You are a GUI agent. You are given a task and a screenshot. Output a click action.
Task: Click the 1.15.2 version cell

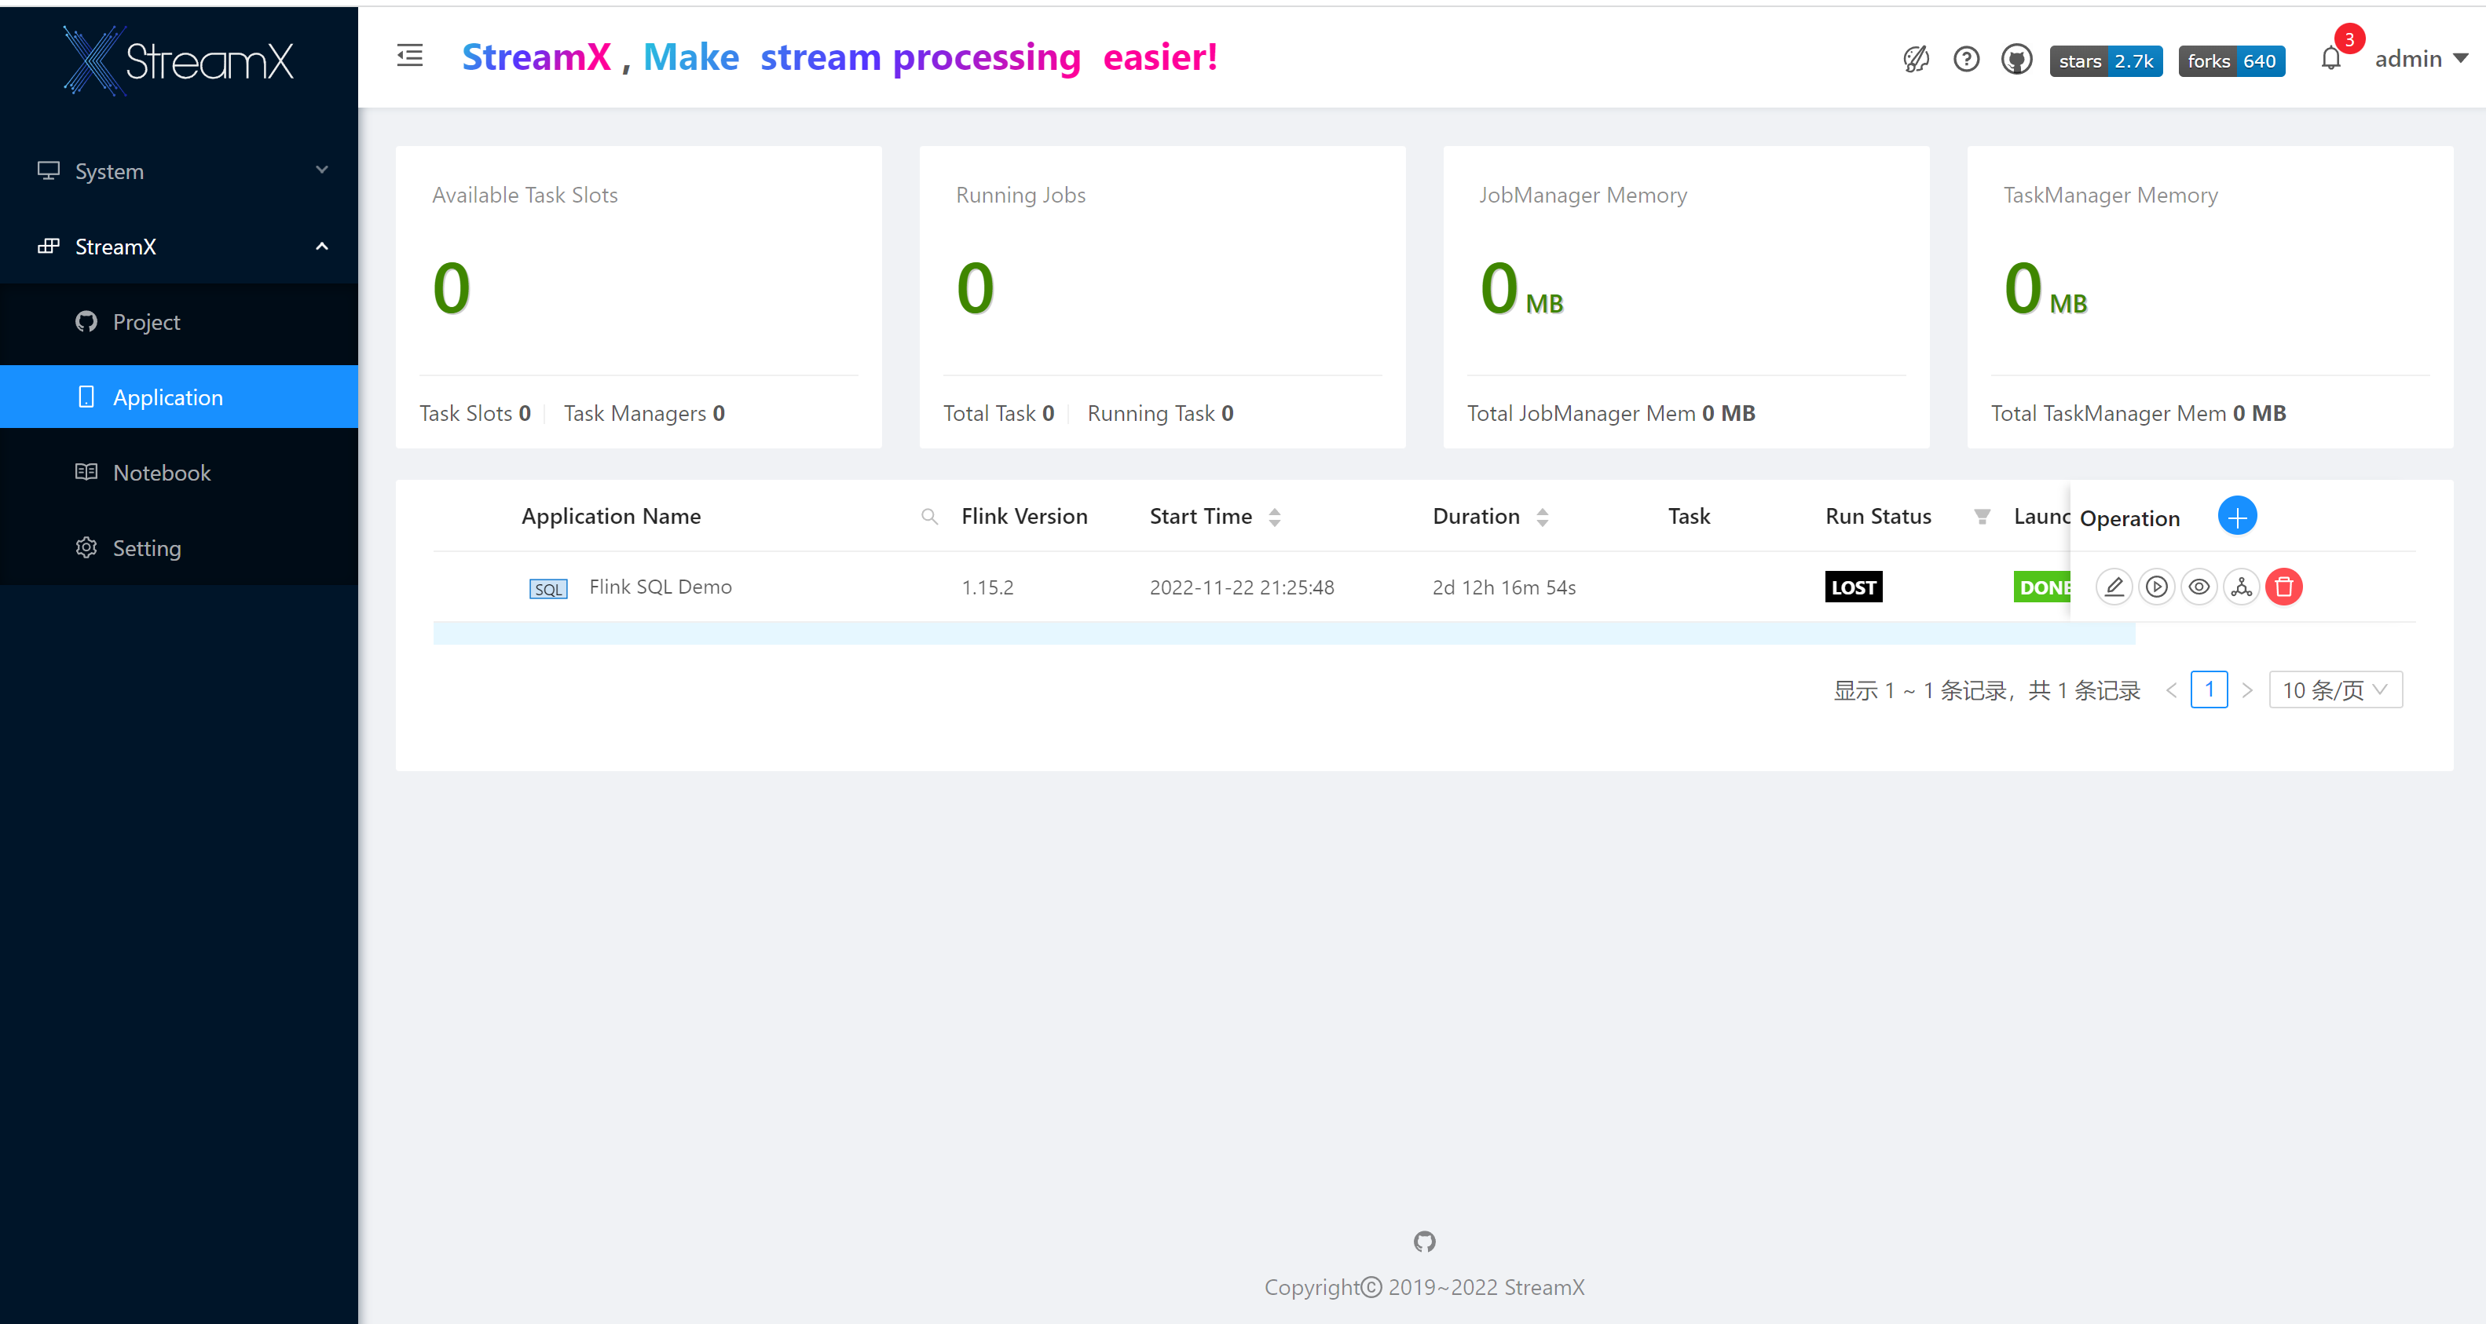tap(987, 587)
